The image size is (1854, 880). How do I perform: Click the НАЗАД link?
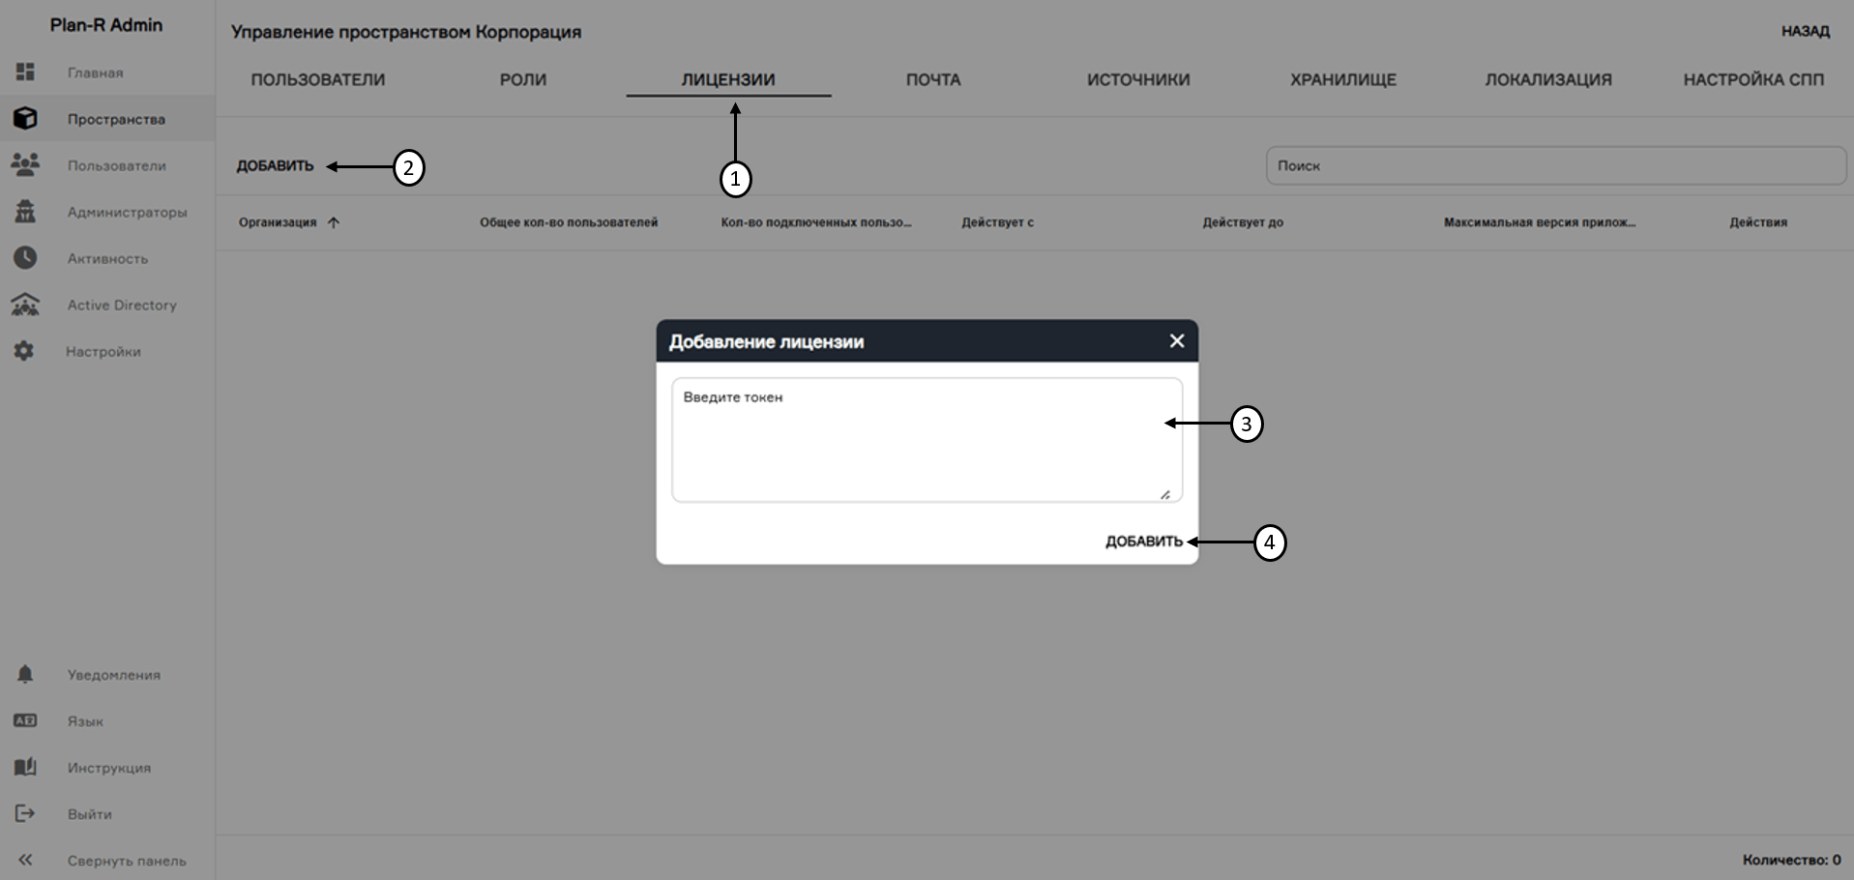coord(1804,31)
